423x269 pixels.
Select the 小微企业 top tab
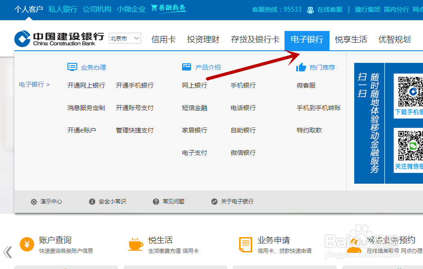point(131,9)
